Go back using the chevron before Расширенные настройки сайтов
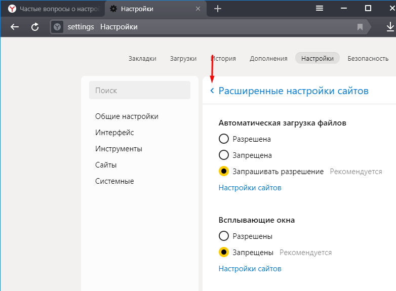The image size is (396, 291). click(x=212, y=91)
